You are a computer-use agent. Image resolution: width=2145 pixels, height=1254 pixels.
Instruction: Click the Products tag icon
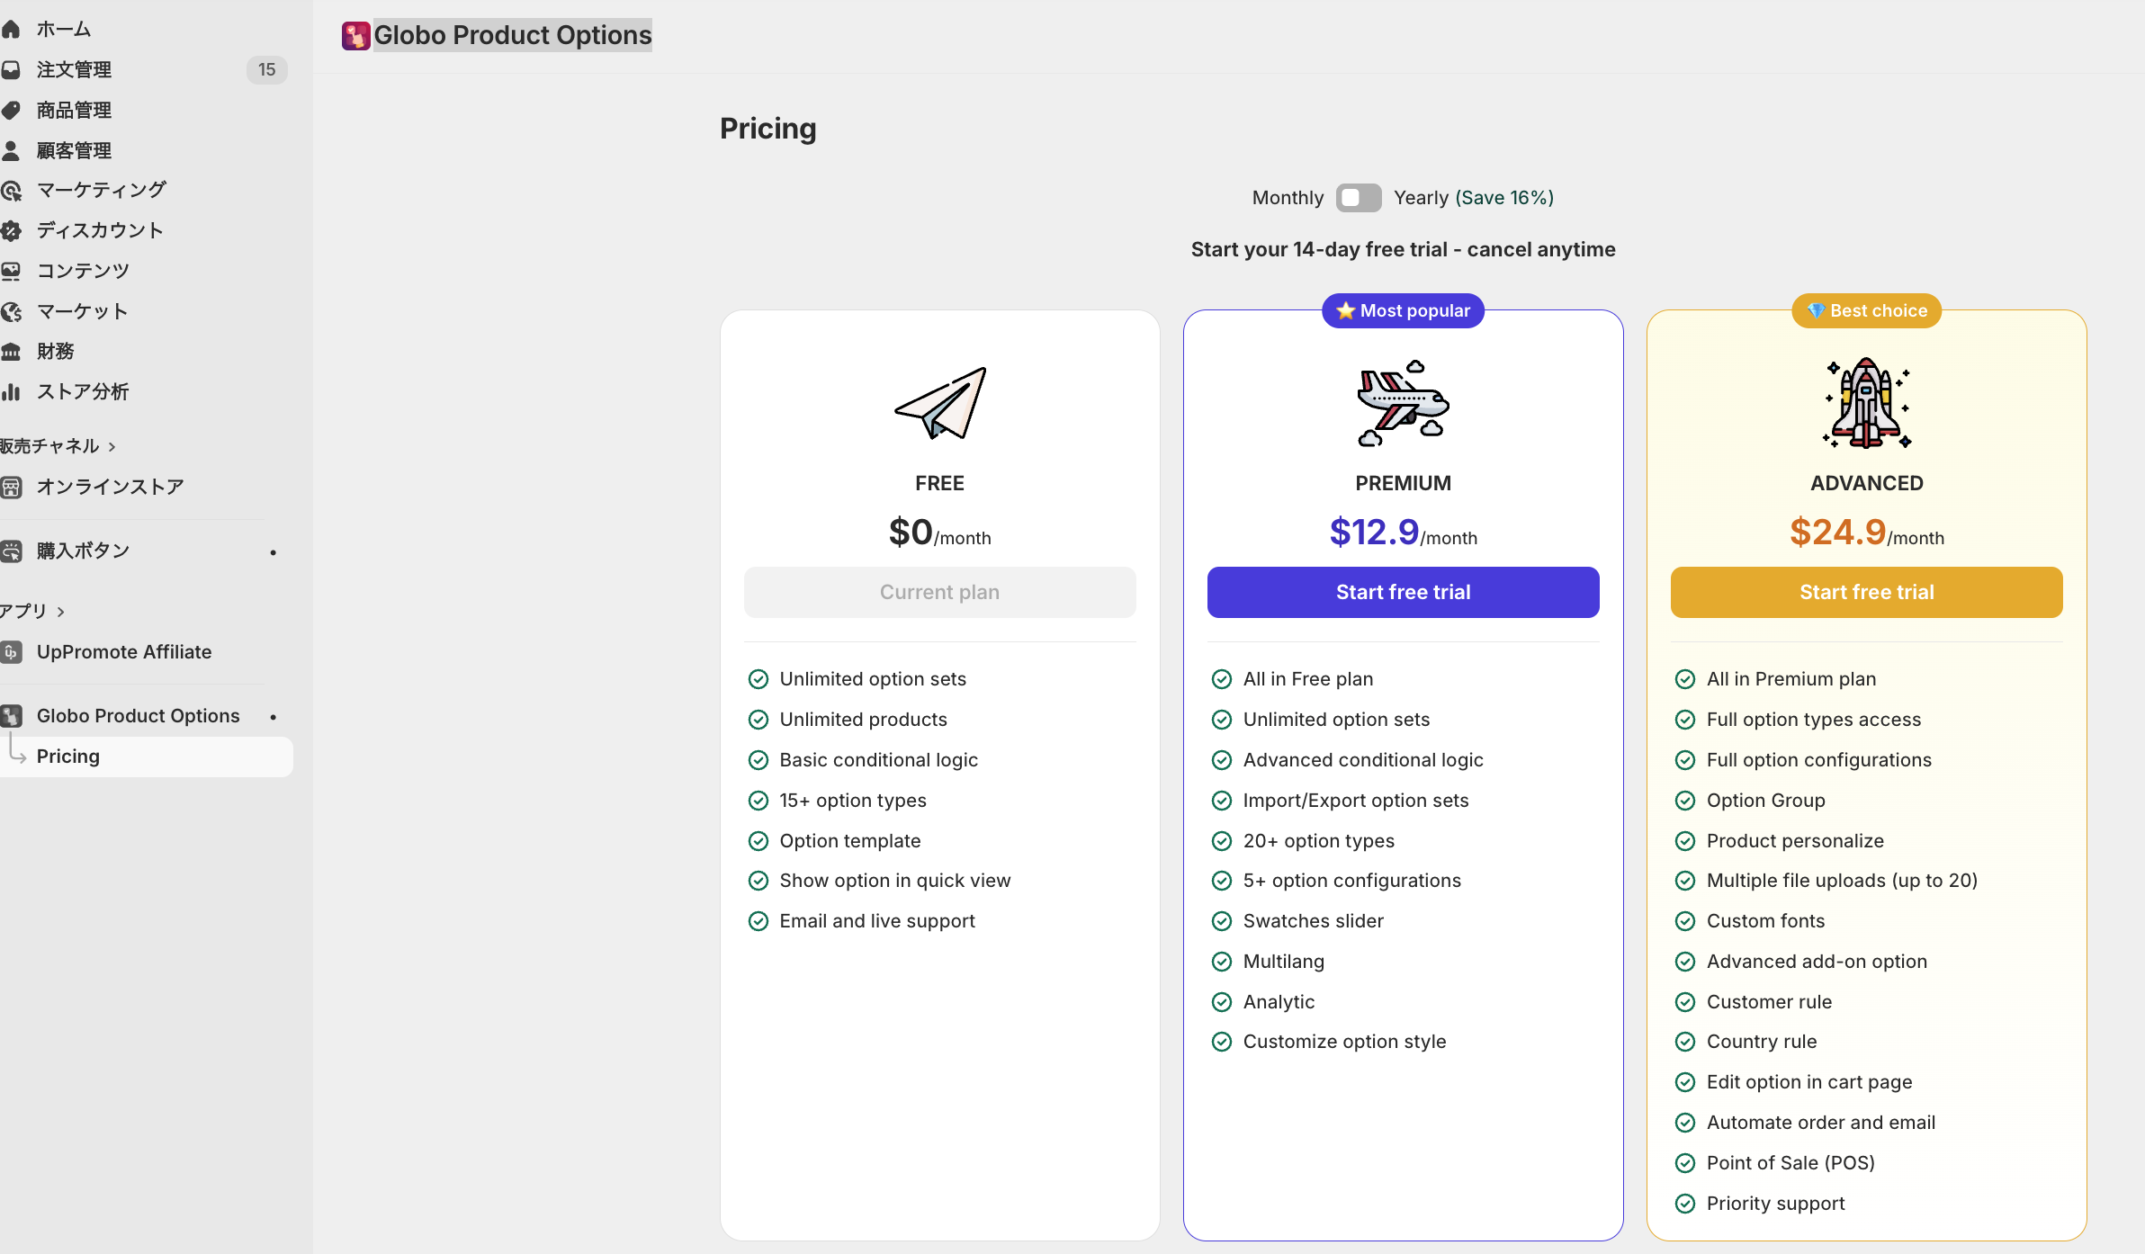pos(11,111)
